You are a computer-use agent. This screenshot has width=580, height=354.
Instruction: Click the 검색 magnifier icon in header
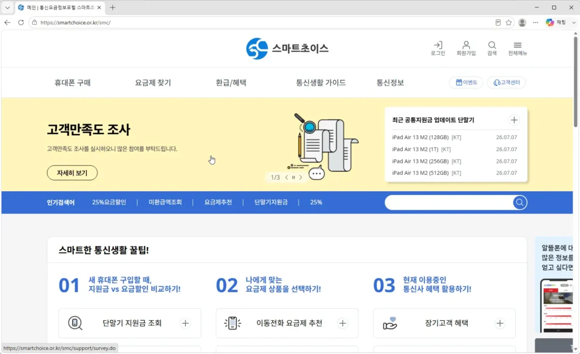click(492, 49)
